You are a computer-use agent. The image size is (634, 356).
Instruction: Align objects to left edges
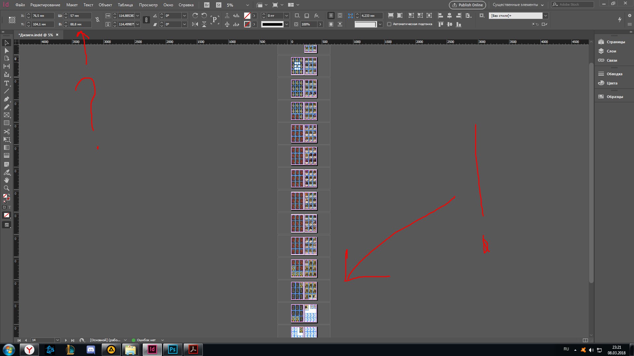[x=440, y=16]
